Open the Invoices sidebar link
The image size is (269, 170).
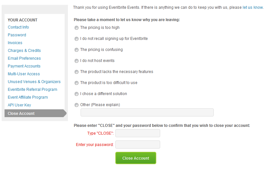(x=15, y=43)
